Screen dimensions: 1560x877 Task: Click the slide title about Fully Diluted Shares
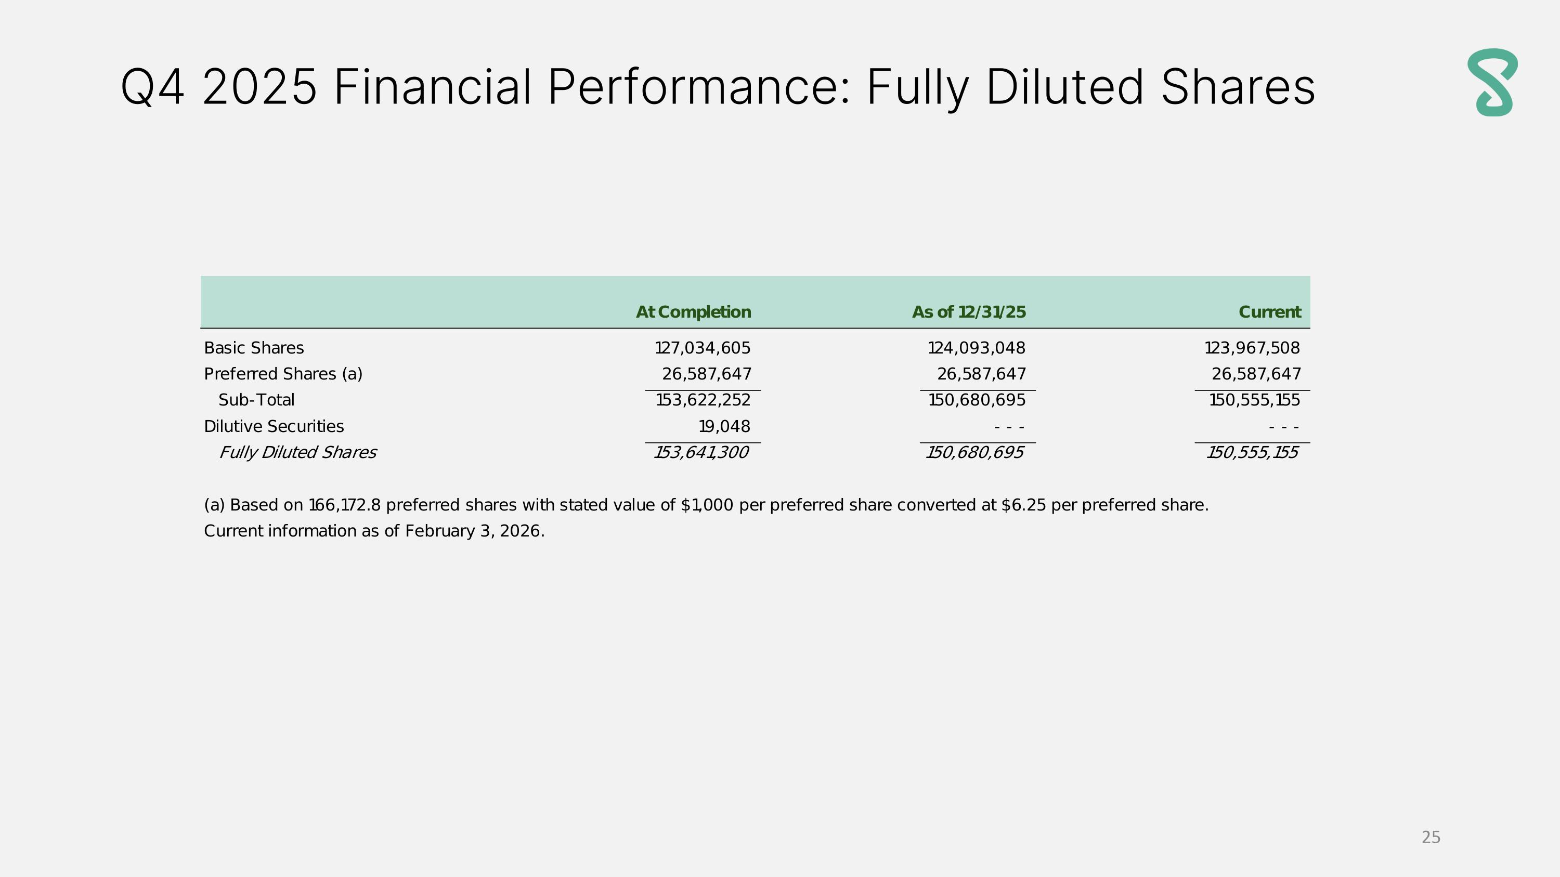click(x=718, y=87)
